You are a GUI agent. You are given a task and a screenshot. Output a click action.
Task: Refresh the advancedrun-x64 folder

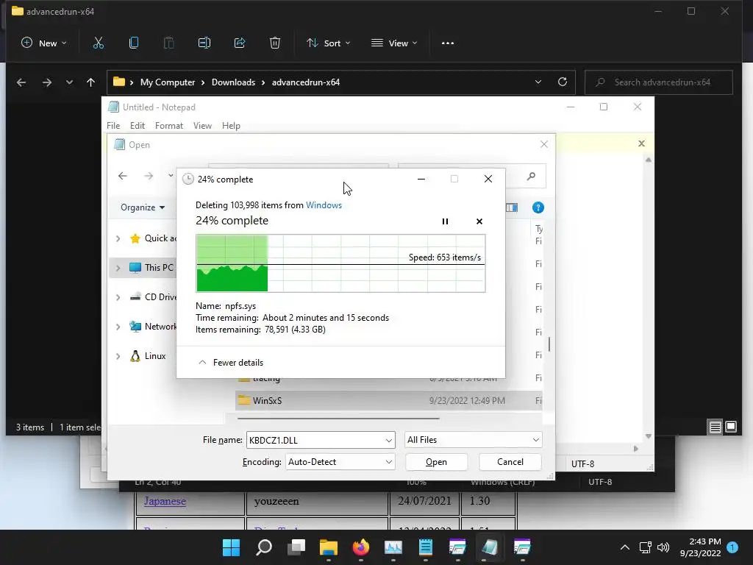coord(563,82)
